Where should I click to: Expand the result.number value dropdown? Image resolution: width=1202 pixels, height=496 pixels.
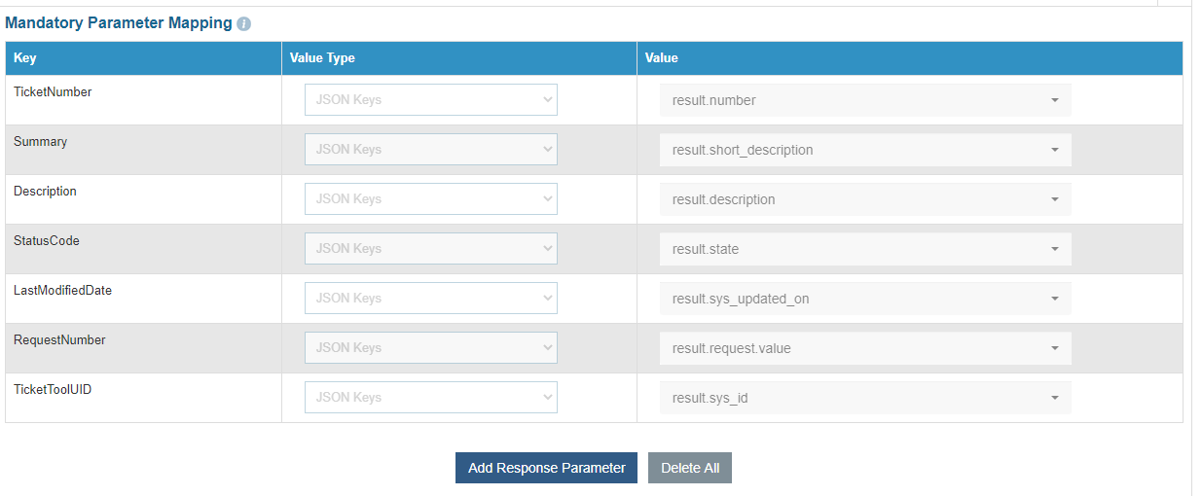(x=865, y=100)
